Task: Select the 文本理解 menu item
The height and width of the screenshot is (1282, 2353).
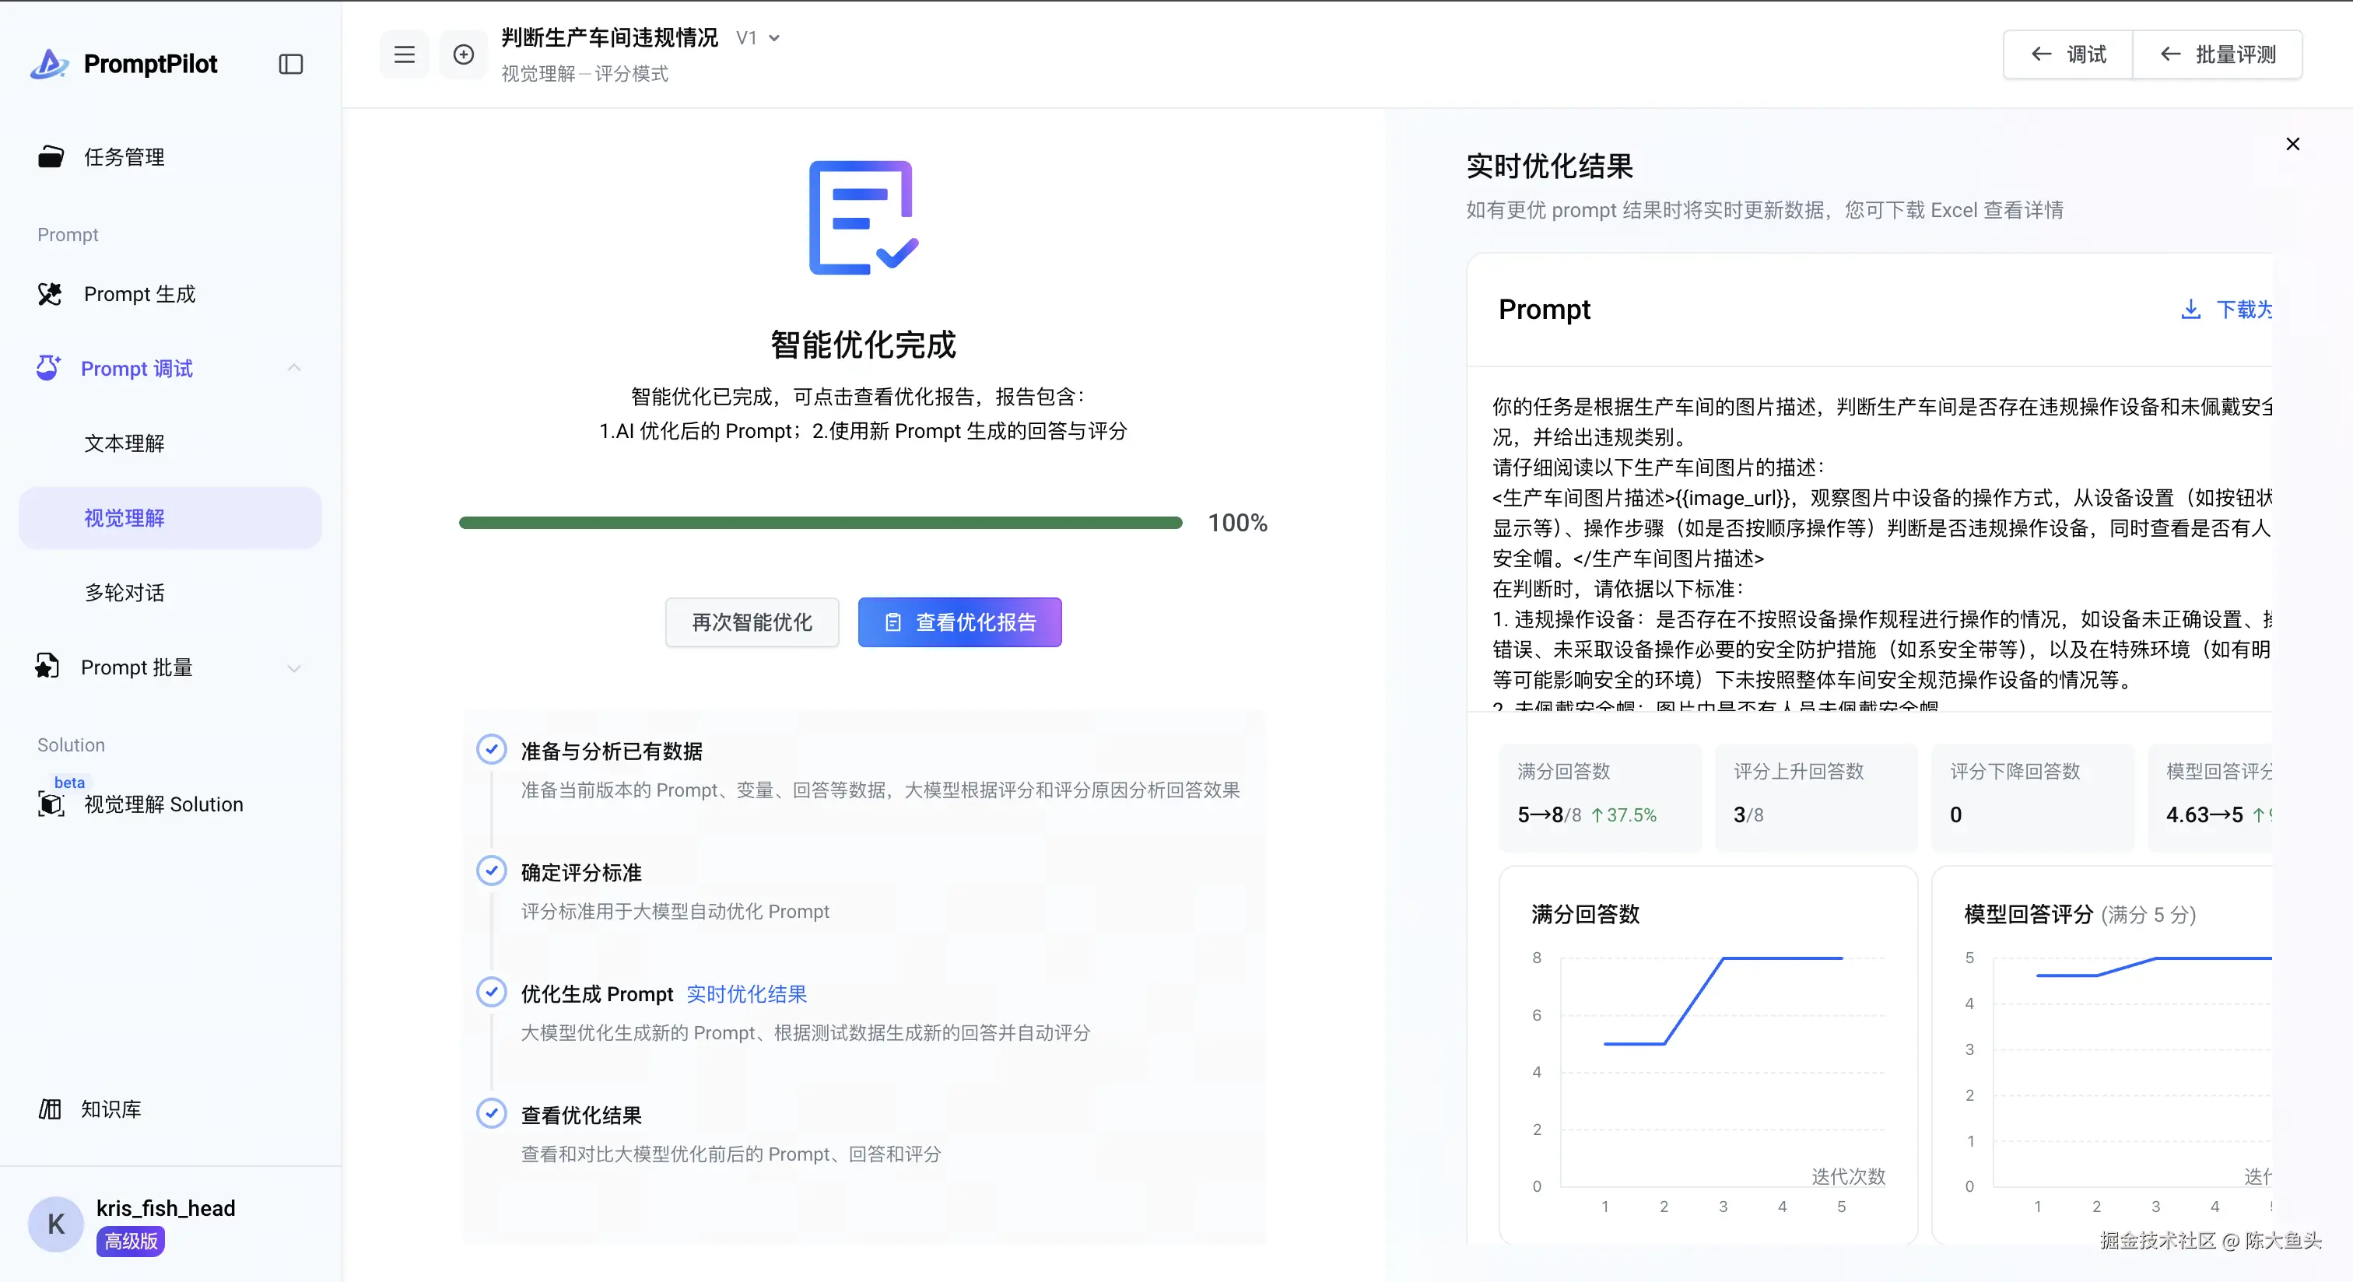Action: 124,443
